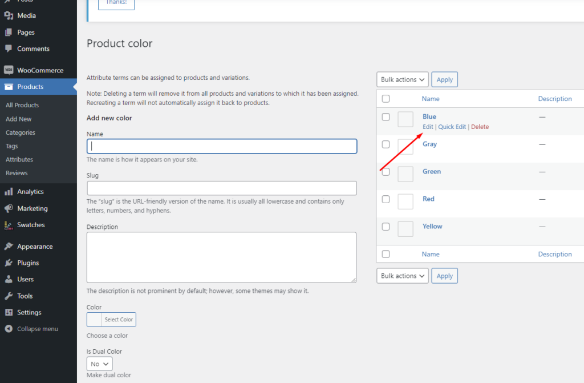Open the Gray term link
The height and width of the screenshot is (383, 584).
[x=429, y=144]
